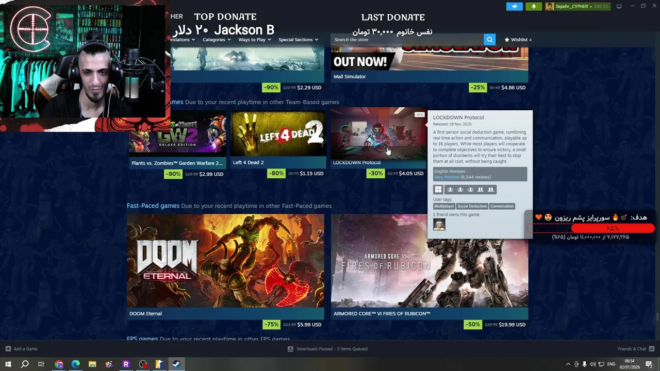Open the Windows Start menu

tap(8, 364)
